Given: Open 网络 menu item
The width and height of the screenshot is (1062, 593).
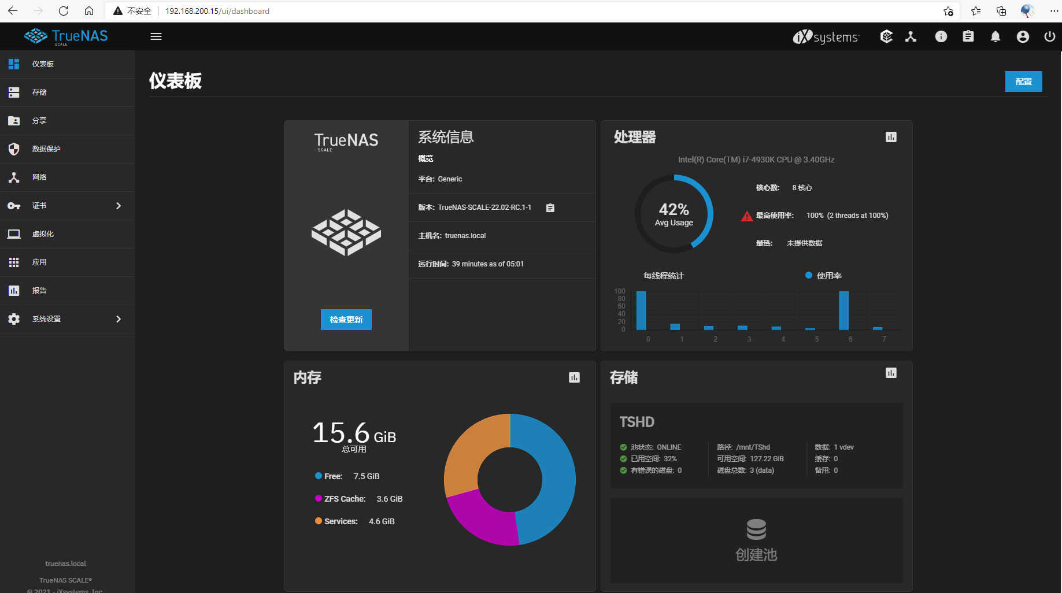Looking at the screenshot, I should tap(67, 177).
